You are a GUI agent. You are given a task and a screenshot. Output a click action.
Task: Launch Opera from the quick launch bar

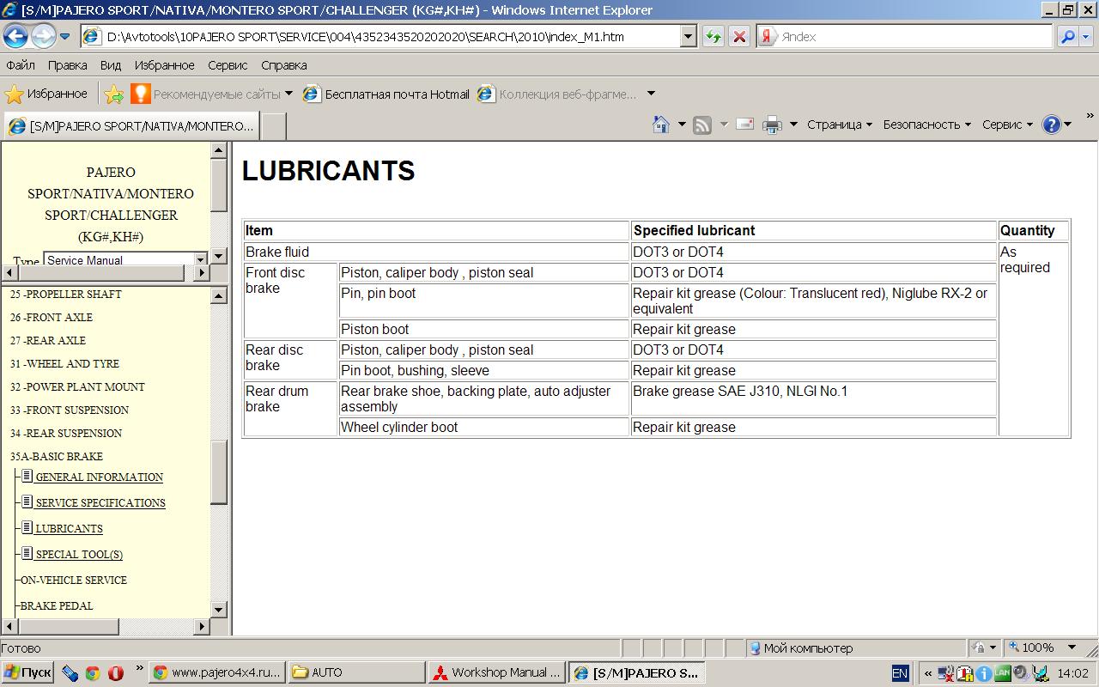coord(115,673)
